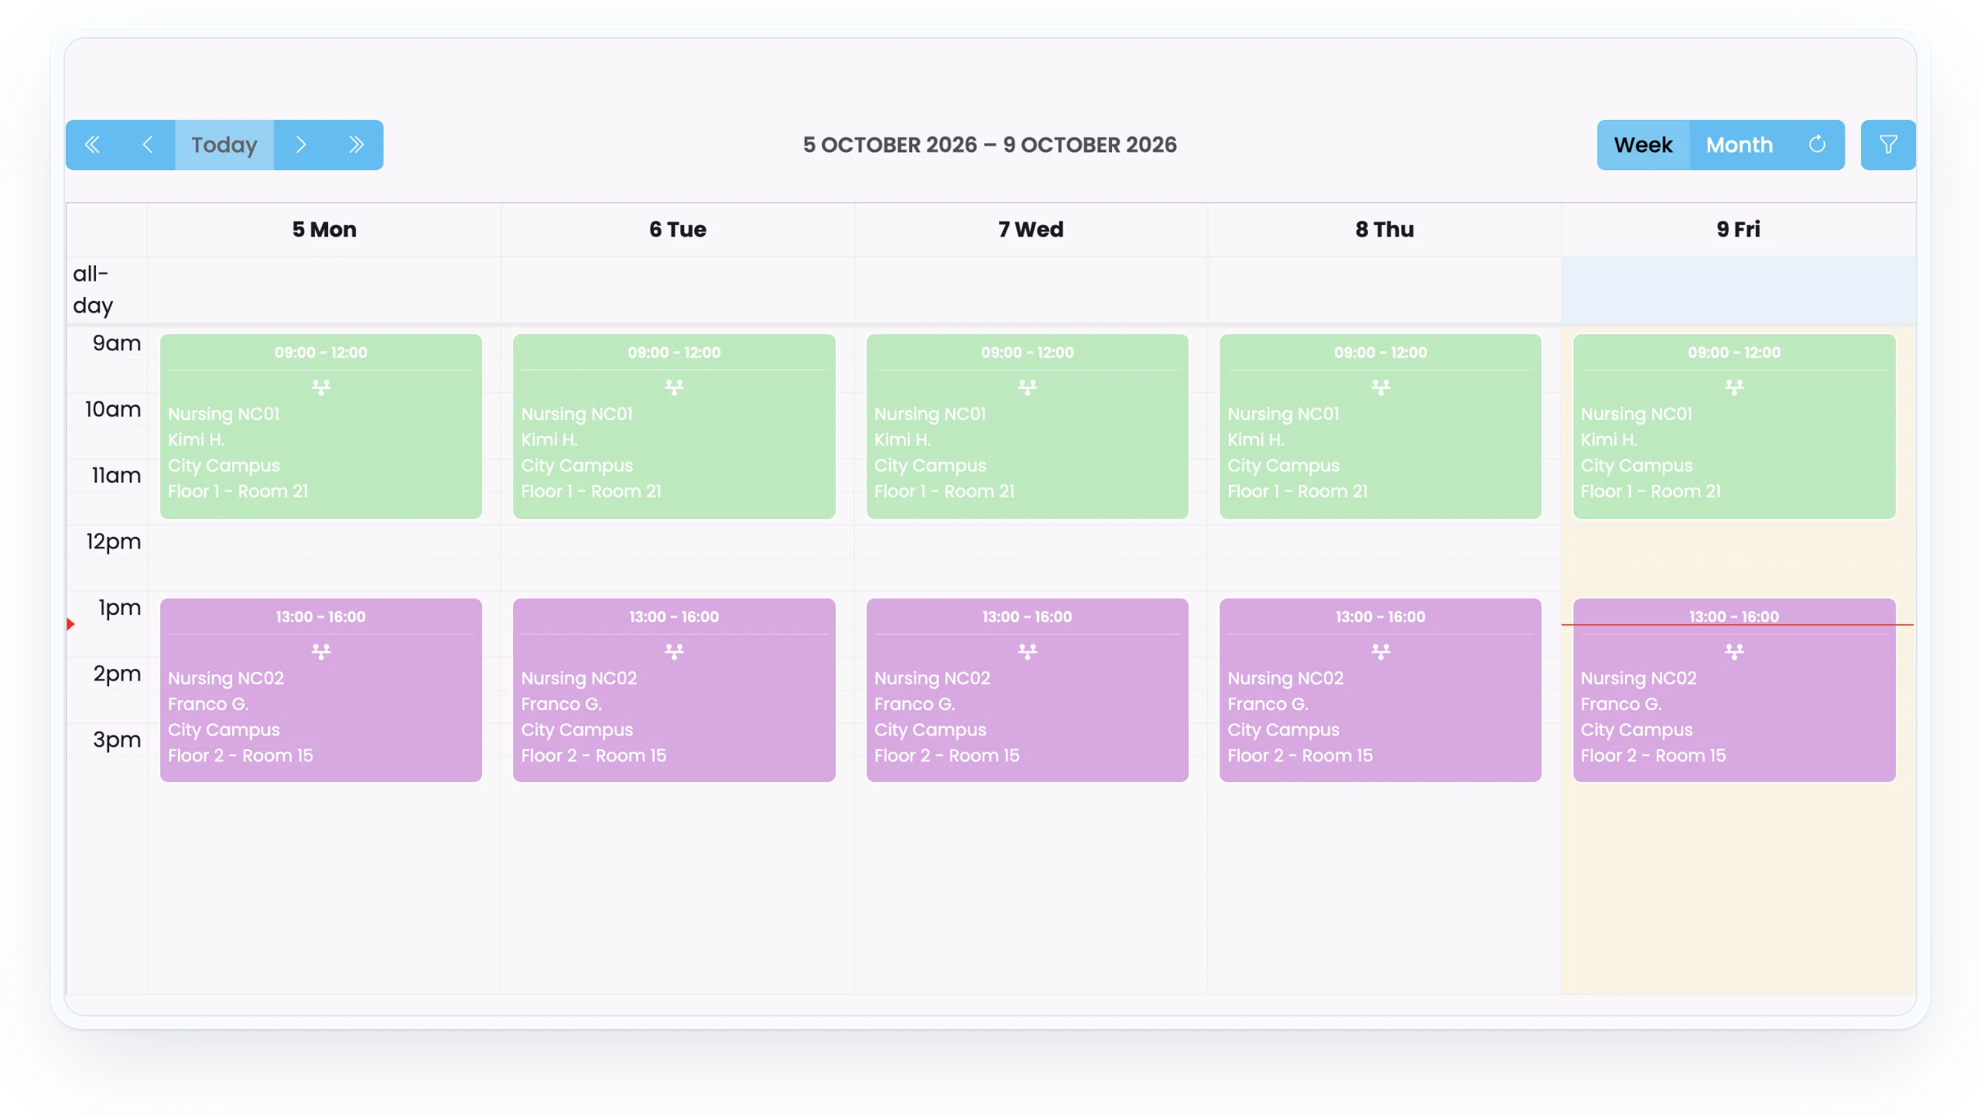Click the Today button
The image size is (1981, 1117).
[224, 145]
